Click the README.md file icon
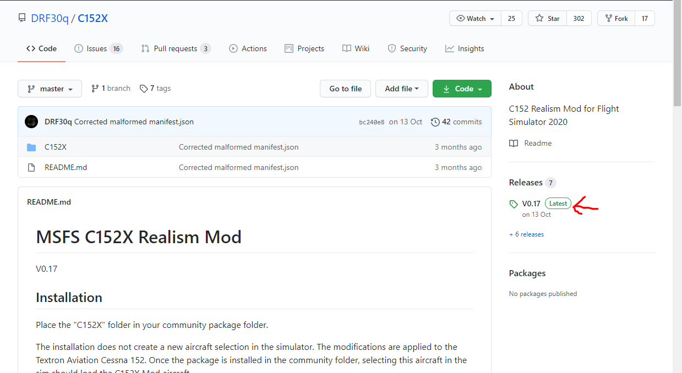This screenshot has width=682, height=373. pyautogui.click(x=31, y=167)
